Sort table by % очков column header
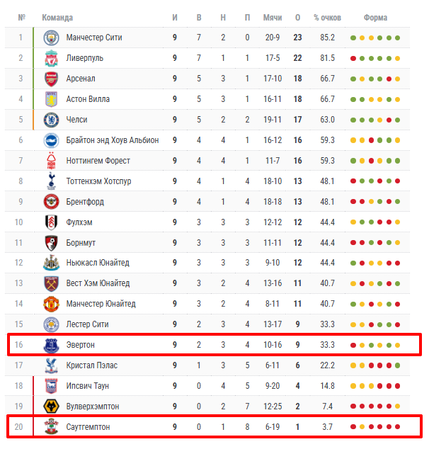The width and height of the screenshot is (429, 449). coord(327,17)
